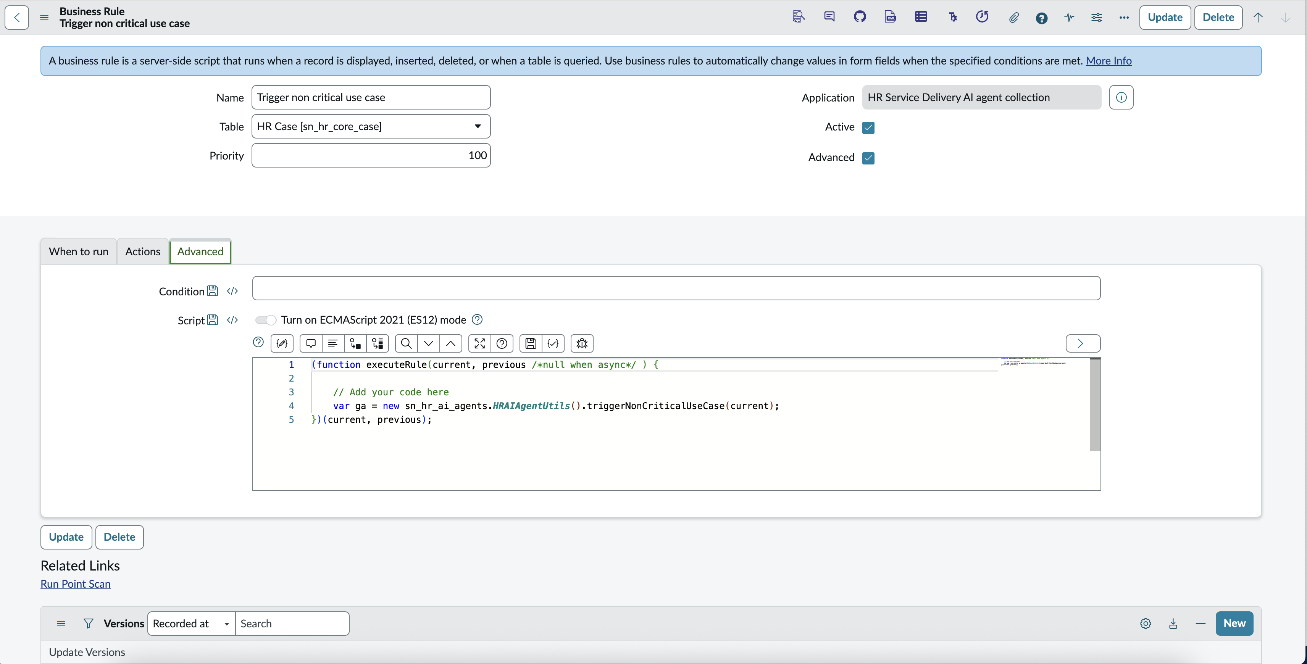Go back using the header back arrow
The image size is (1307, 664).
pyautogui.click(x=17, y=17)
